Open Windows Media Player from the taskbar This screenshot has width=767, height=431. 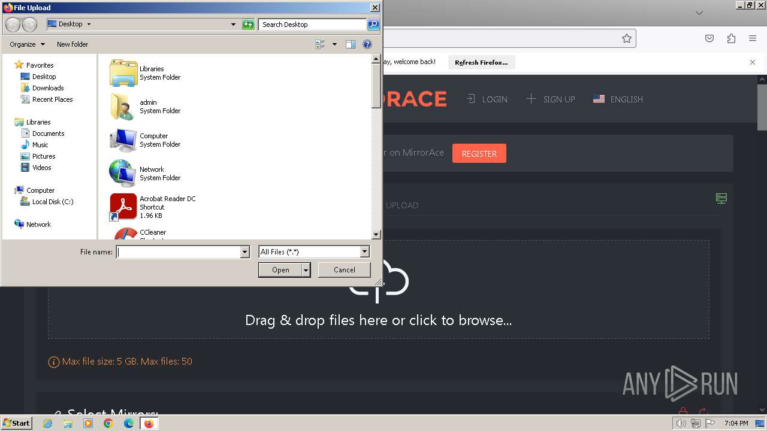click(x=88, y=423)
